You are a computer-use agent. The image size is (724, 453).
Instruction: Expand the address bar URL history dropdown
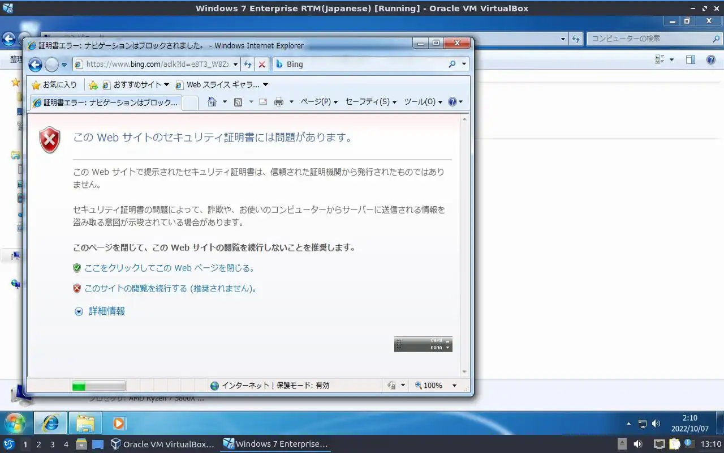[x=236, y=65]
